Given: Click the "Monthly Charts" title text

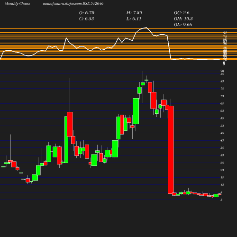Looking at the screenshot, I should [17, 3].
